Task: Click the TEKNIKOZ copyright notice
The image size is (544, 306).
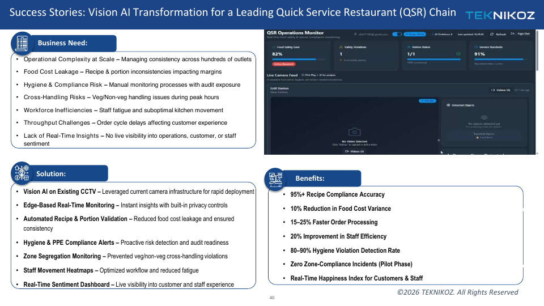Action: [x=458, y=292]
